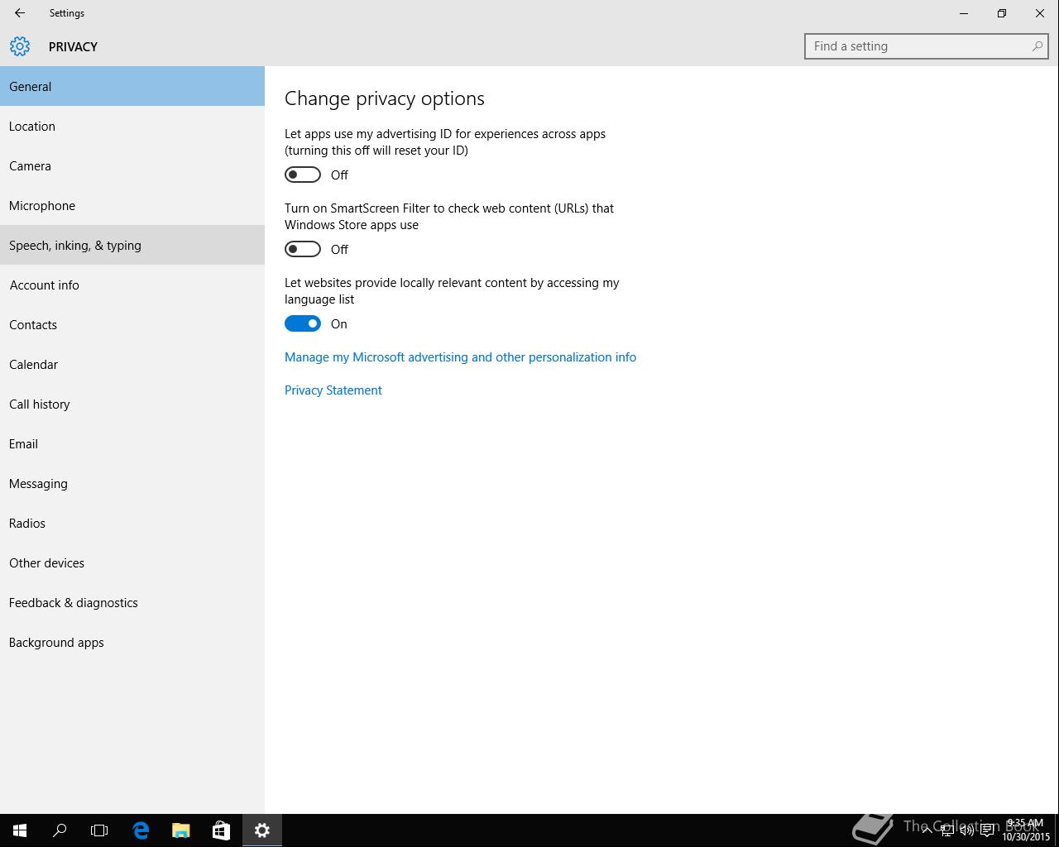Open the Privacy Statement link
This screenshot has width=1059, height=847.
333,390
